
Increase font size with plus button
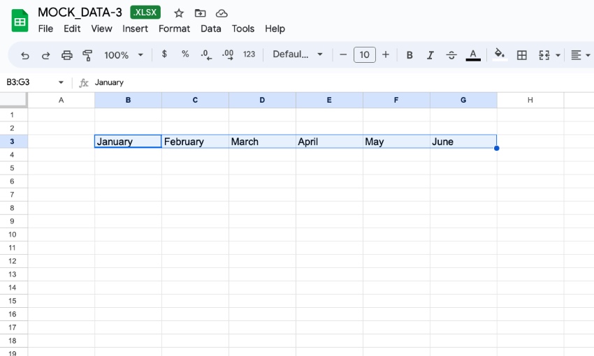[x=386, y=55]
